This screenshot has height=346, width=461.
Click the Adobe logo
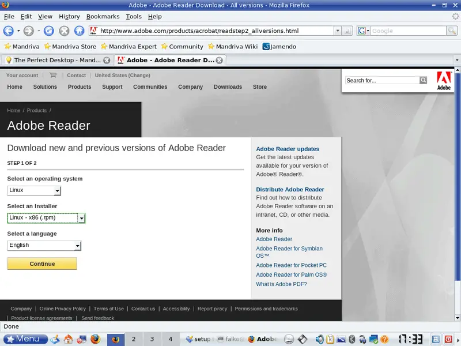tap(444, 81)
